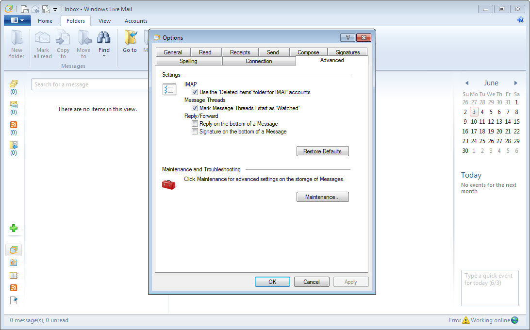The height and width of the screenshot is (330, 530).
Task: Click the green plus add shortcut icon
Action: pyautogui.click(x=14, y=228)
